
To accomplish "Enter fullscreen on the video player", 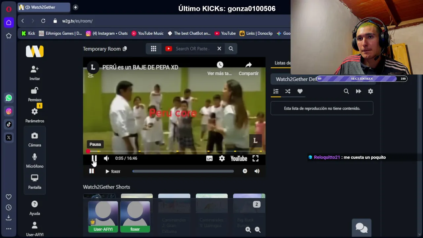I will pos(255,159).
